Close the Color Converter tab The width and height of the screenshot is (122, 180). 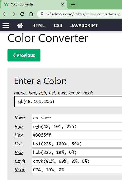62,5
